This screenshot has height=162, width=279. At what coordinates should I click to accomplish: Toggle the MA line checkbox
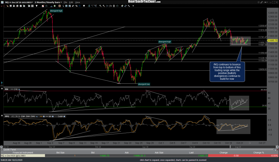[x=53, y=116]
